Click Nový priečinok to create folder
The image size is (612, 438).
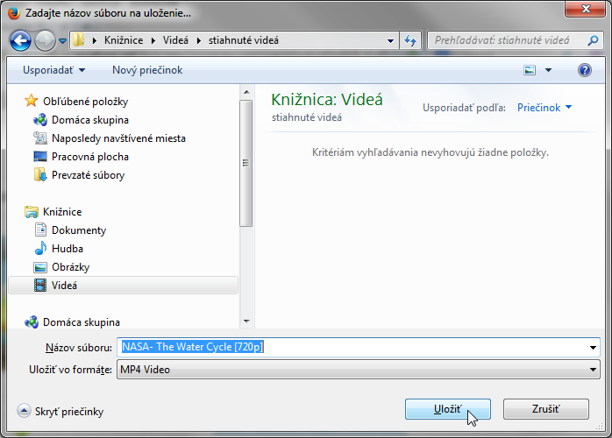pos(147,70)
